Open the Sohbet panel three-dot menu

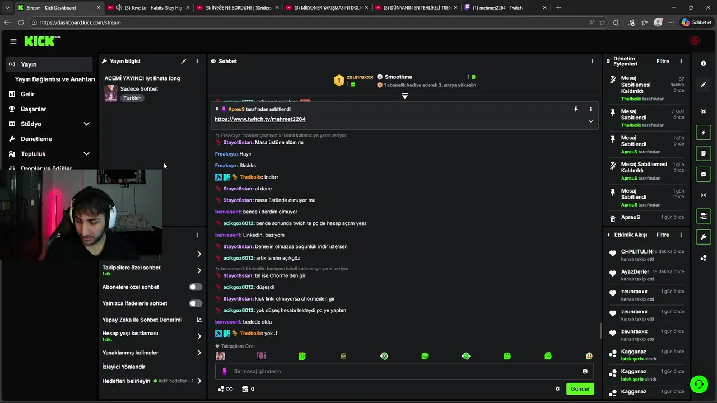pos(593,61)
